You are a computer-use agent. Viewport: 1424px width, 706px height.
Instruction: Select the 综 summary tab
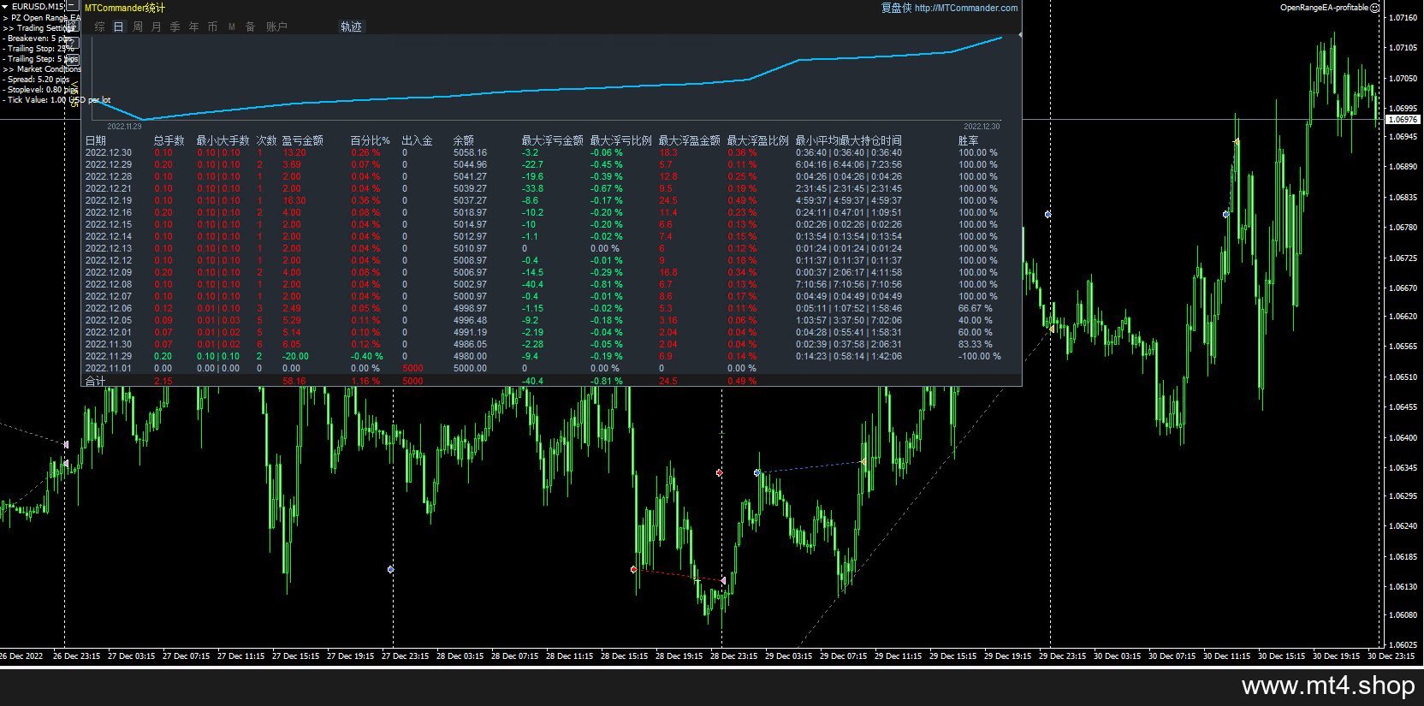tap(99, 27)
